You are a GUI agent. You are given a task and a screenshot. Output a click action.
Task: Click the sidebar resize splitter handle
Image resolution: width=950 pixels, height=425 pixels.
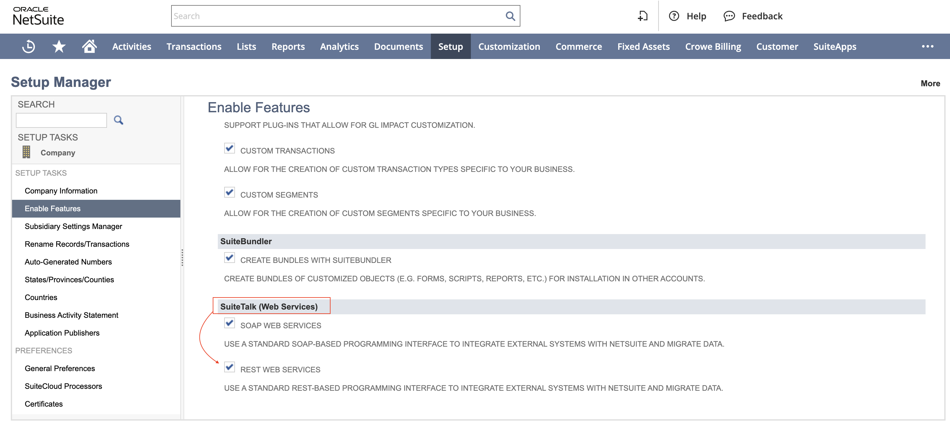(182, 257)
